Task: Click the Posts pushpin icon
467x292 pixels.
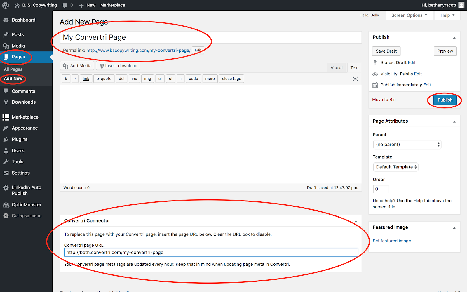Action: [x=6, y=34]
